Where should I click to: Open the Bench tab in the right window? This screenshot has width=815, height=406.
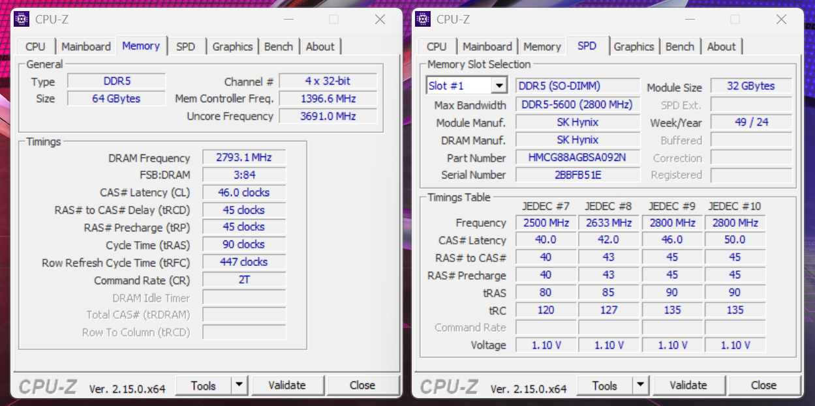[680, 46]
